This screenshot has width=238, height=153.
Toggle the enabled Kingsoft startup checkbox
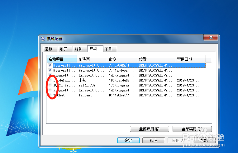click(50, 75)
